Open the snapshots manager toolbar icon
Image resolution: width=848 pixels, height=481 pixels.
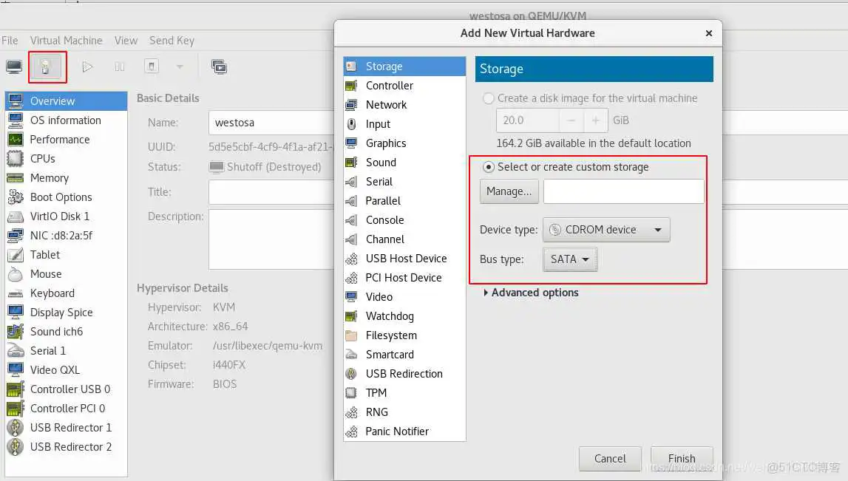[x=219, y=67]
